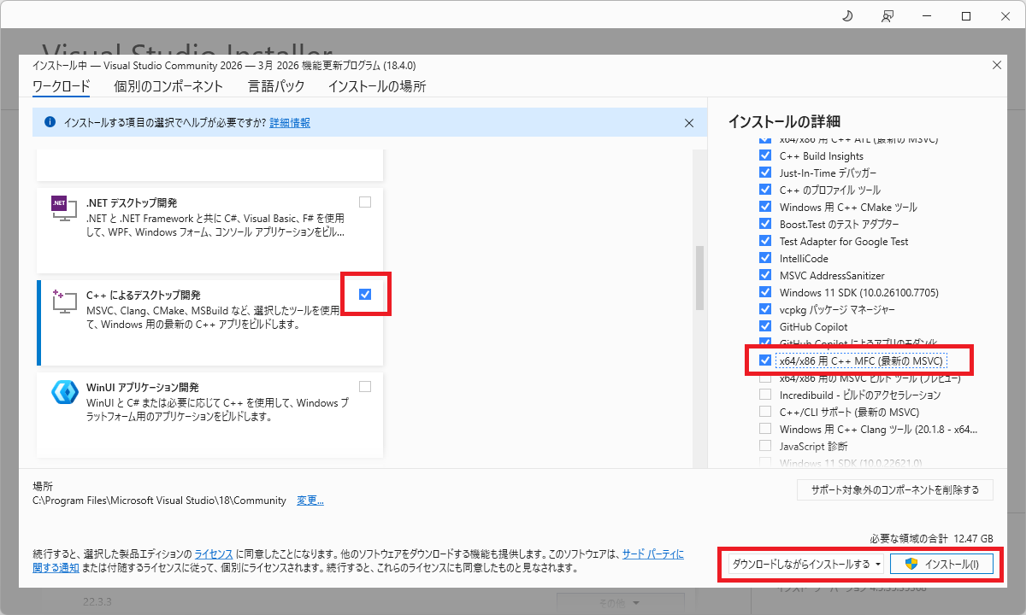Screen dimensions: 1026x615
Task: Switch to the 個別のコンポーネント tab
Action: click(x=168, y=86)
